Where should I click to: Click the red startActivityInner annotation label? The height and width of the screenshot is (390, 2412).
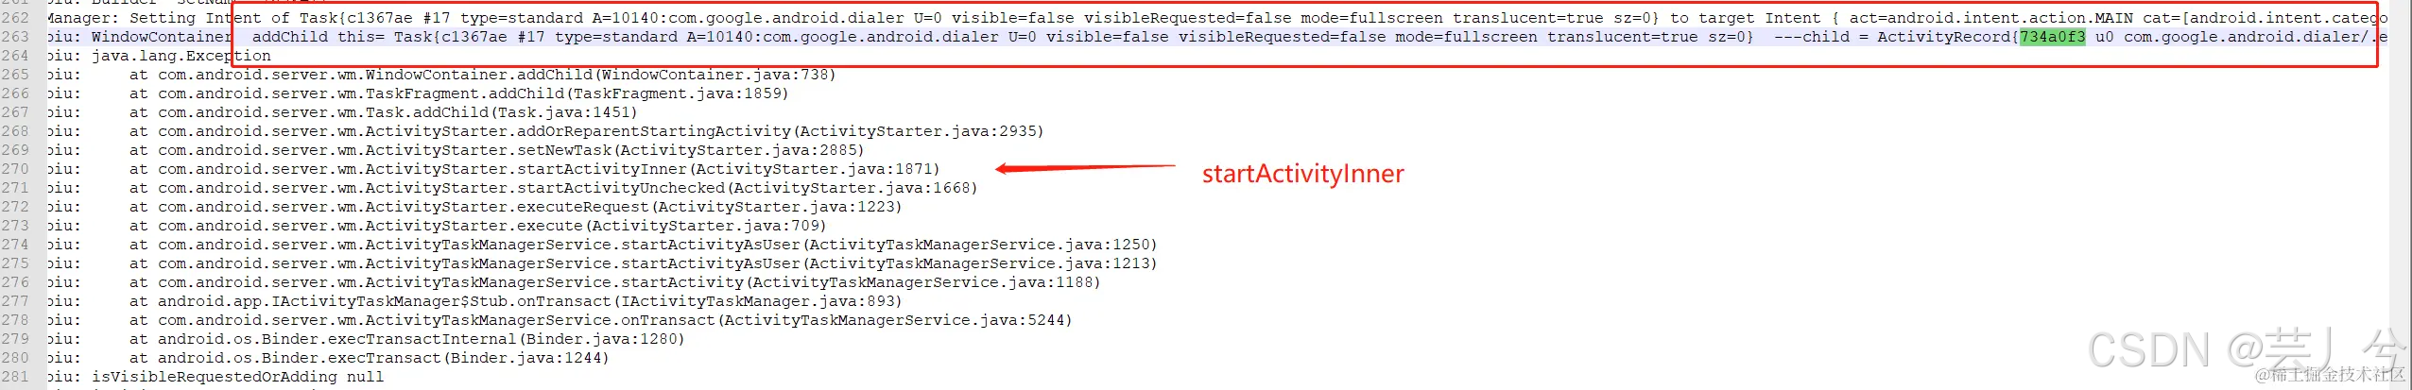coord(1302,174)
